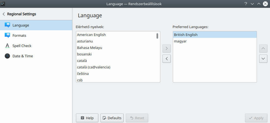Choose čeština from the available languages

point(83,74)
